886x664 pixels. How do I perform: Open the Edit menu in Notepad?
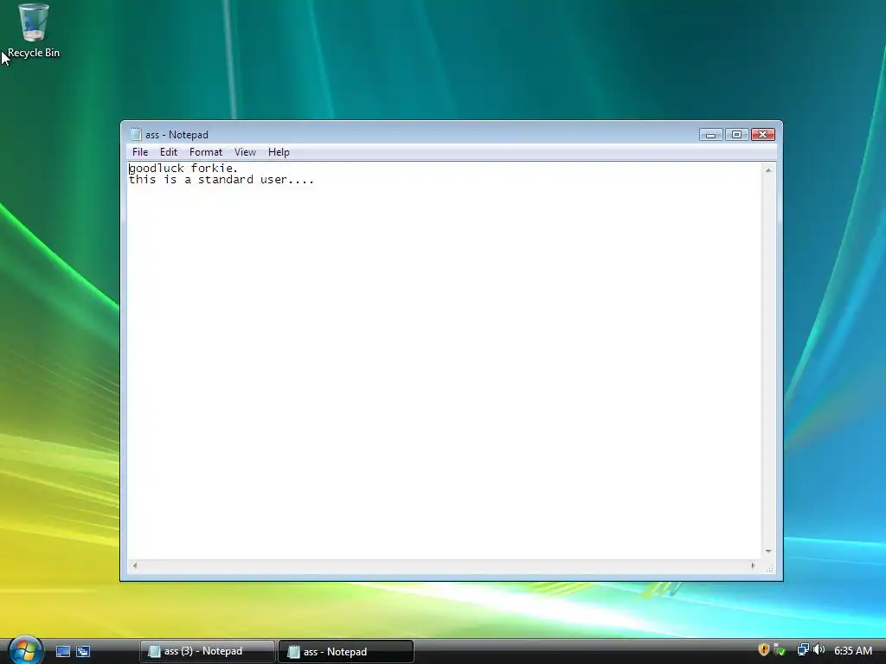169,152
